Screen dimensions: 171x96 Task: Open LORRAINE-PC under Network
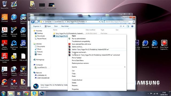coord(41,75)
